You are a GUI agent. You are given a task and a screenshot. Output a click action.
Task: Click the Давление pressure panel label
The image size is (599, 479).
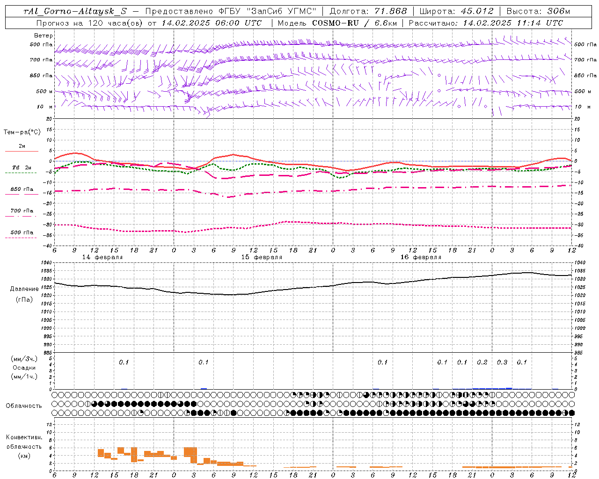coord(24,289)
